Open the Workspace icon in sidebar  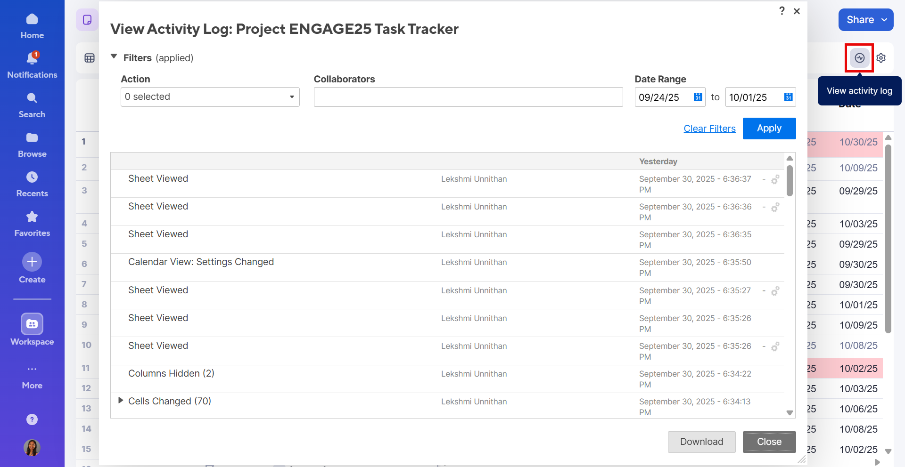pos(32,324)
